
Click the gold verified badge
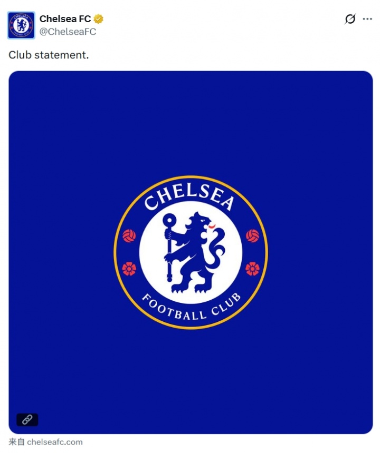98,19
